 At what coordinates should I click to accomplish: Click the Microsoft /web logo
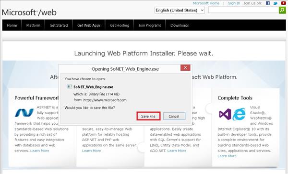coord(29,12)
